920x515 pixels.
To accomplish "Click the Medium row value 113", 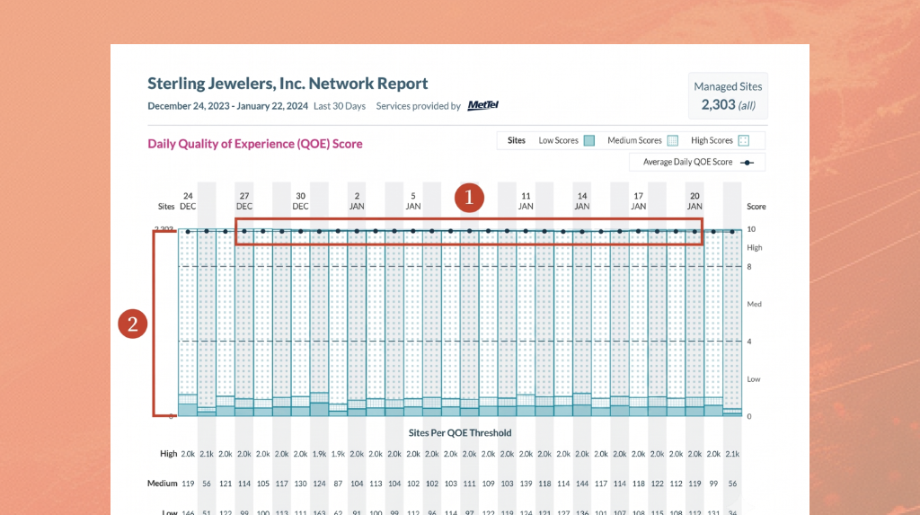I will point(376,484).
